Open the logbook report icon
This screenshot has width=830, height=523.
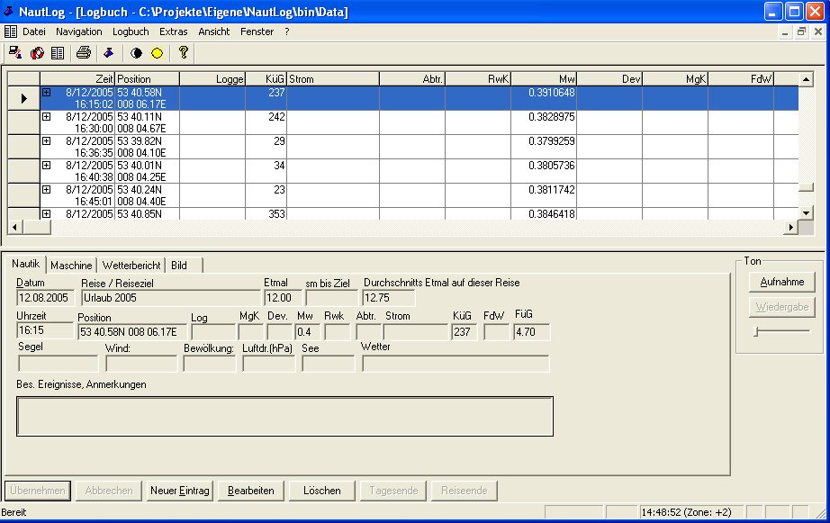pos(59,53)
